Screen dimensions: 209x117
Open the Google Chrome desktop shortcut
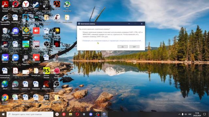point(5,99)
